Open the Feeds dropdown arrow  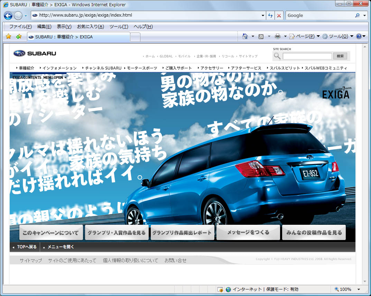(269, 36)
